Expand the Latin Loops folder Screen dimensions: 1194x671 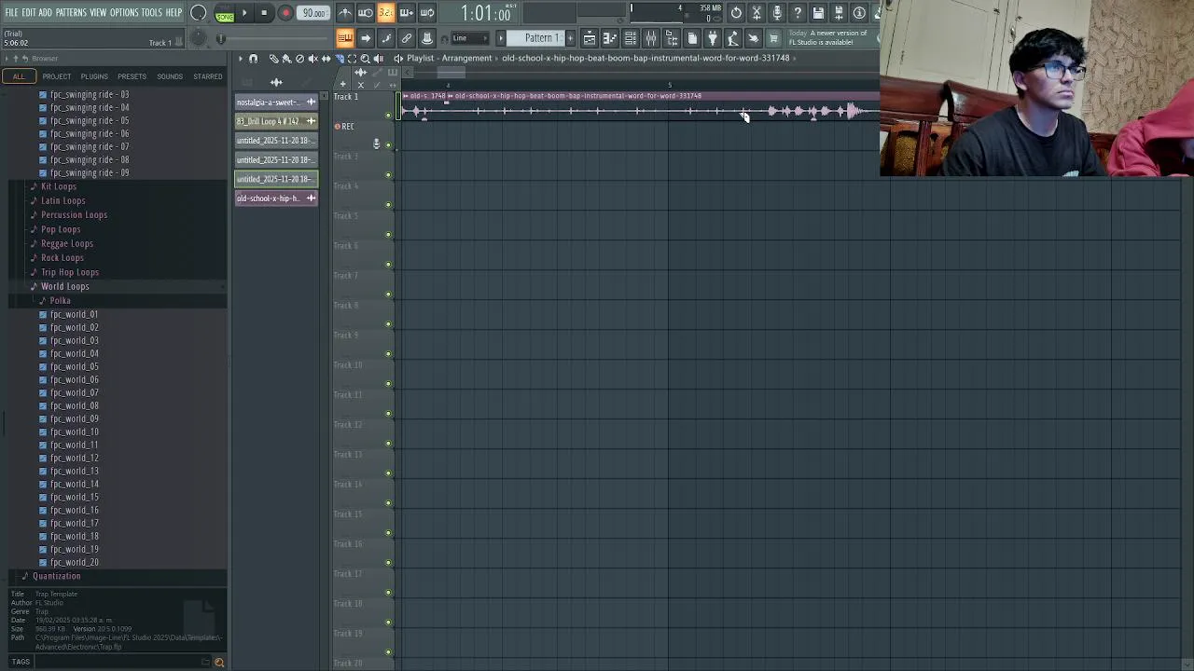[62, 200]
